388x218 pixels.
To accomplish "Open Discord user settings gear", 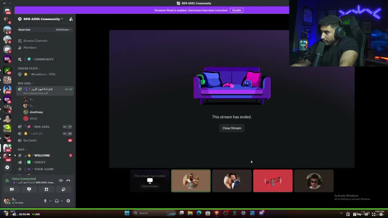I will [x=68, y=201].
